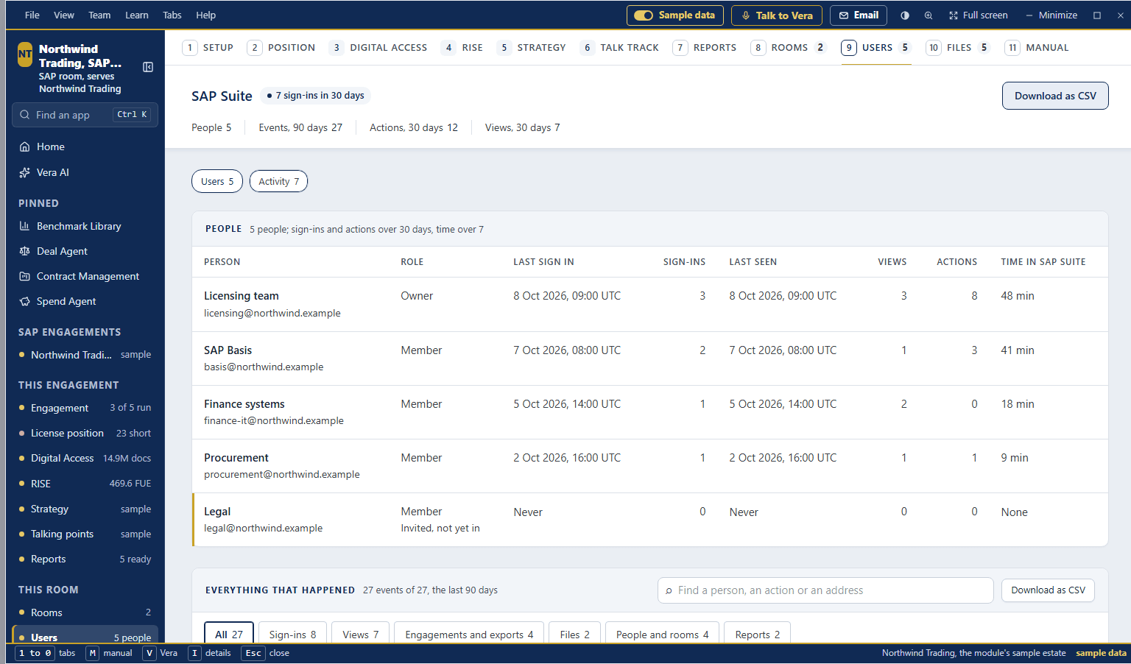Click the search magnifier icon in Find an app
The image size is (1131, 664).
tap(25, 115)
